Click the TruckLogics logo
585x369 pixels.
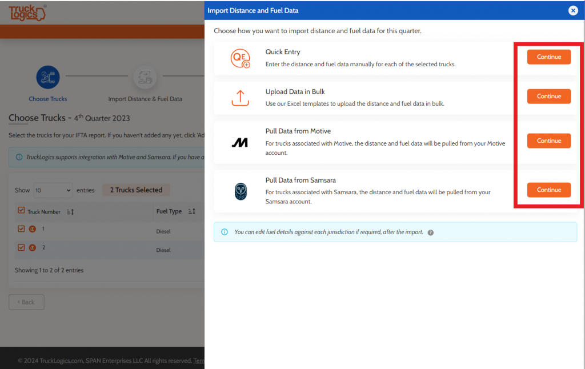[x=27, y=13]
